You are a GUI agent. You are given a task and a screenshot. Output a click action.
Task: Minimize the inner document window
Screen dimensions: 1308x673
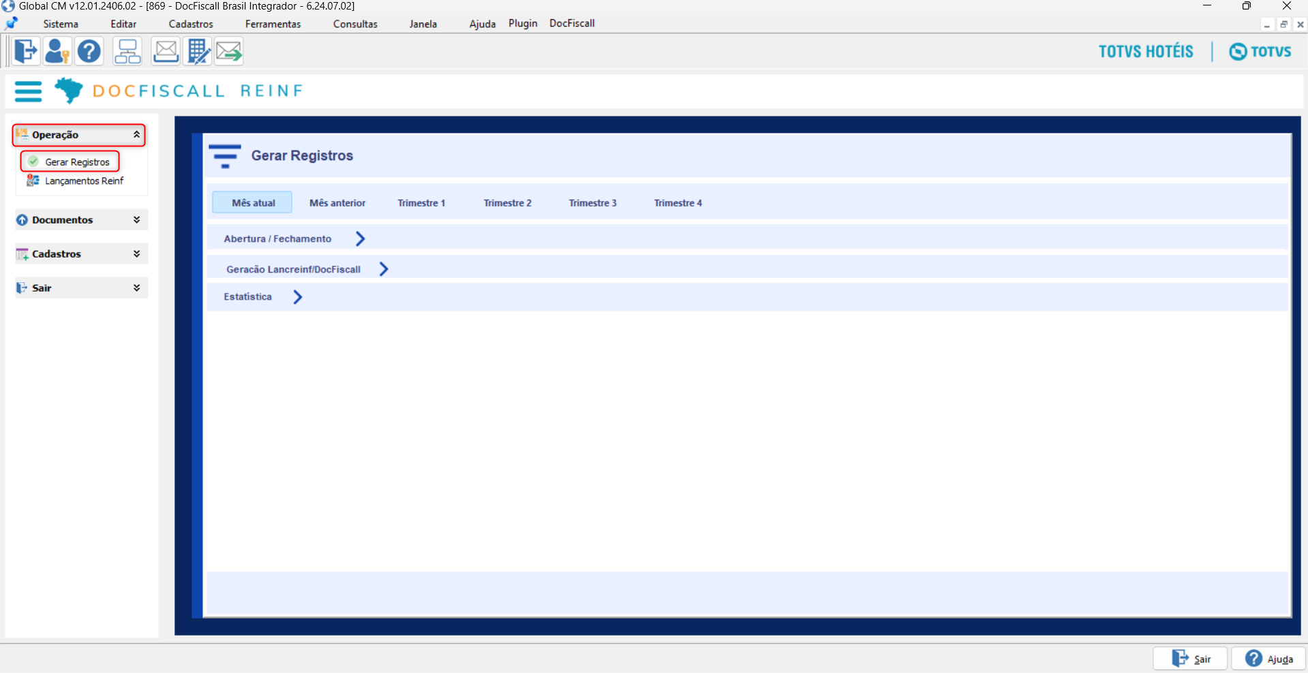tap(1266, 25)
